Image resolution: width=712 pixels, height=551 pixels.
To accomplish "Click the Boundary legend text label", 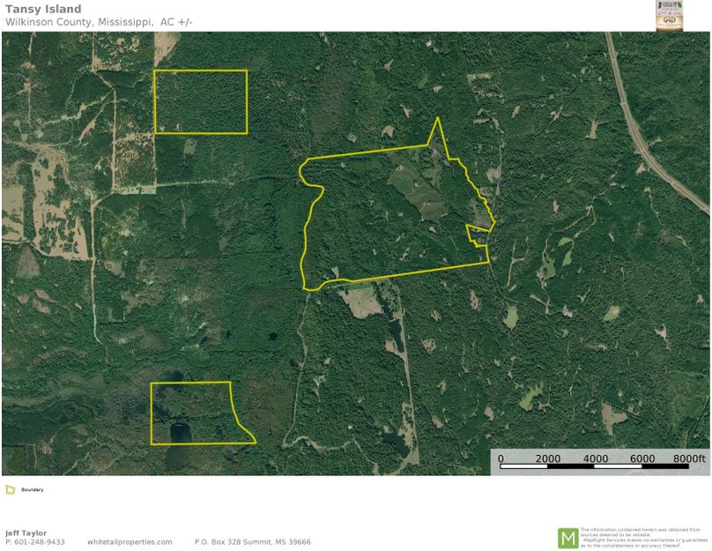I will pyautogui.click(x=32, y=489).
